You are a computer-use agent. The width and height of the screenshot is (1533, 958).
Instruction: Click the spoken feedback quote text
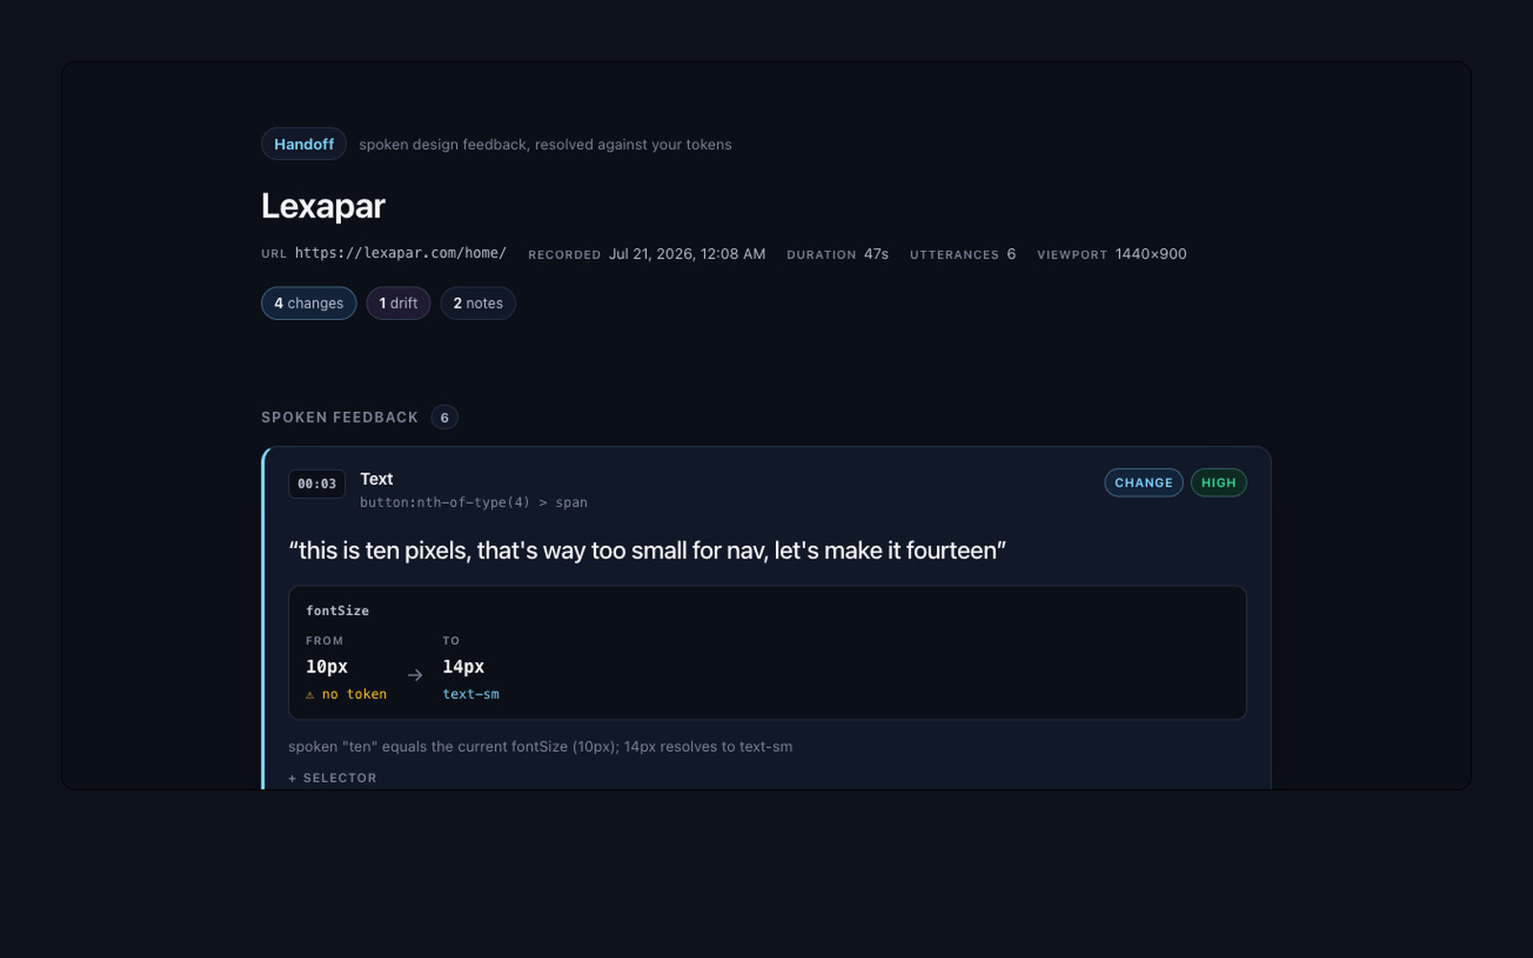tap(648, 551)
